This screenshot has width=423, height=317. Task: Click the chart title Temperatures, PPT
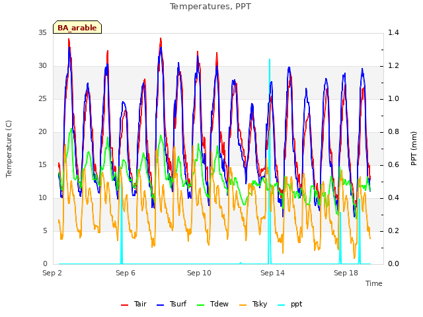(x=210, y=6)
